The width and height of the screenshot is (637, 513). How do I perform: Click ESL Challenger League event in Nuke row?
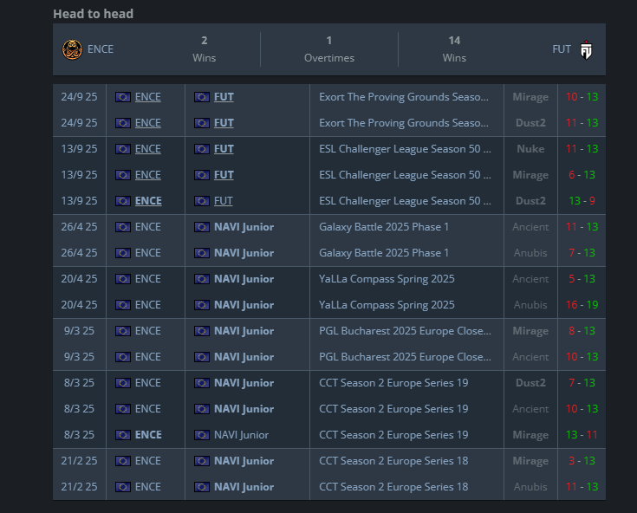[405, 149]
